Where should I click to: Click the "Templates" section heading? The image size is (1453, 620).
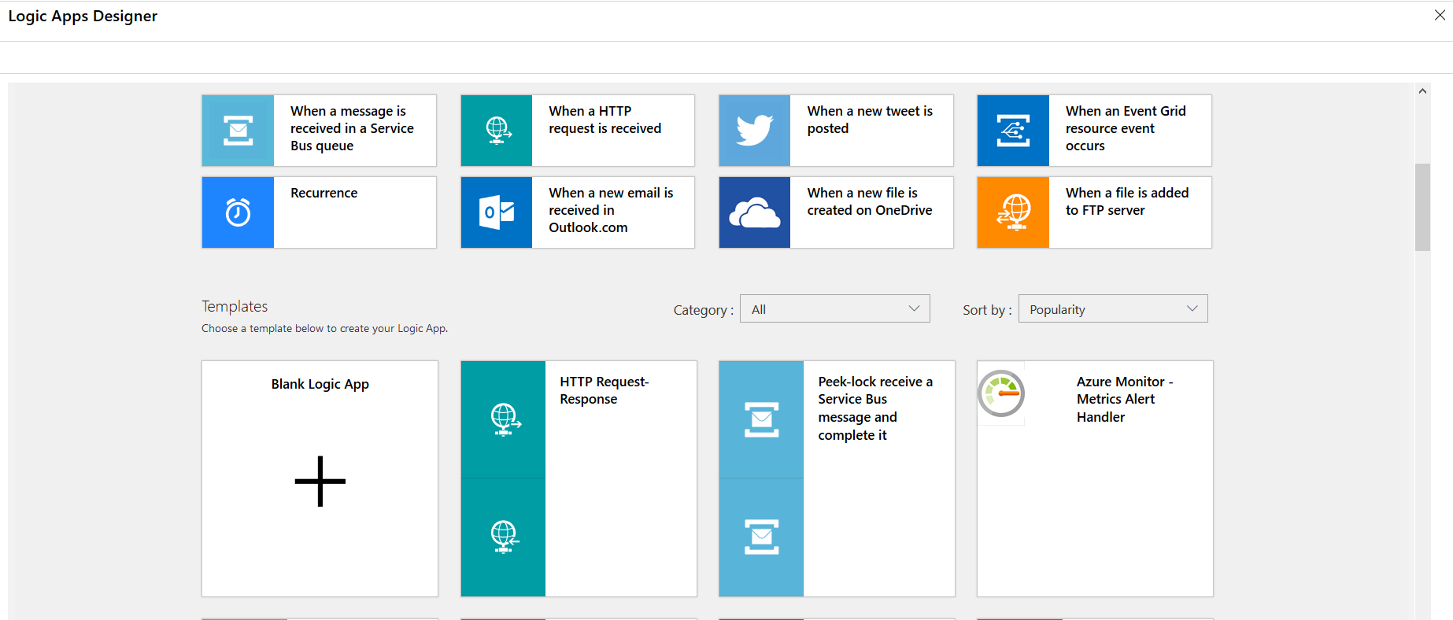coord(235,306)
